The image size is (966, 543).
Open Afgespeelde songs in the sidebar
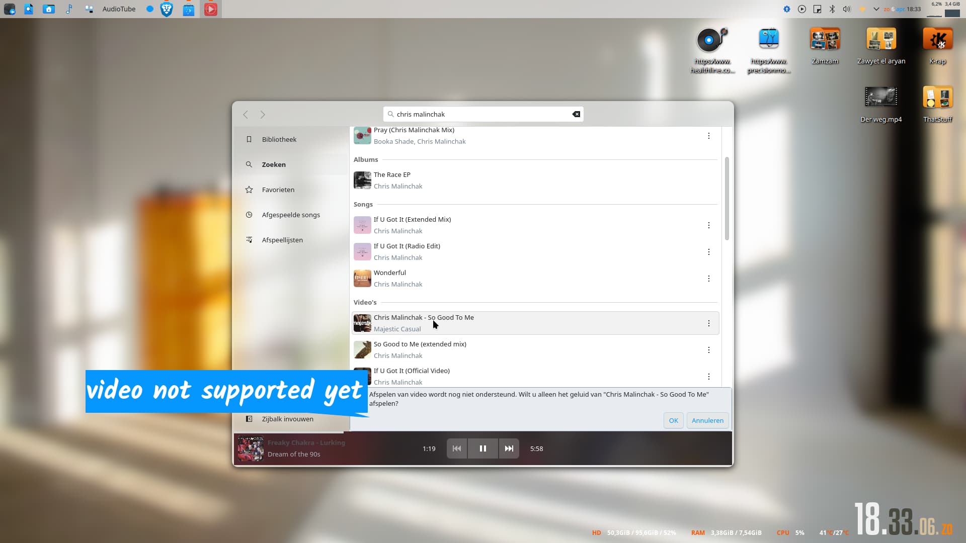(x=291, y=215)
